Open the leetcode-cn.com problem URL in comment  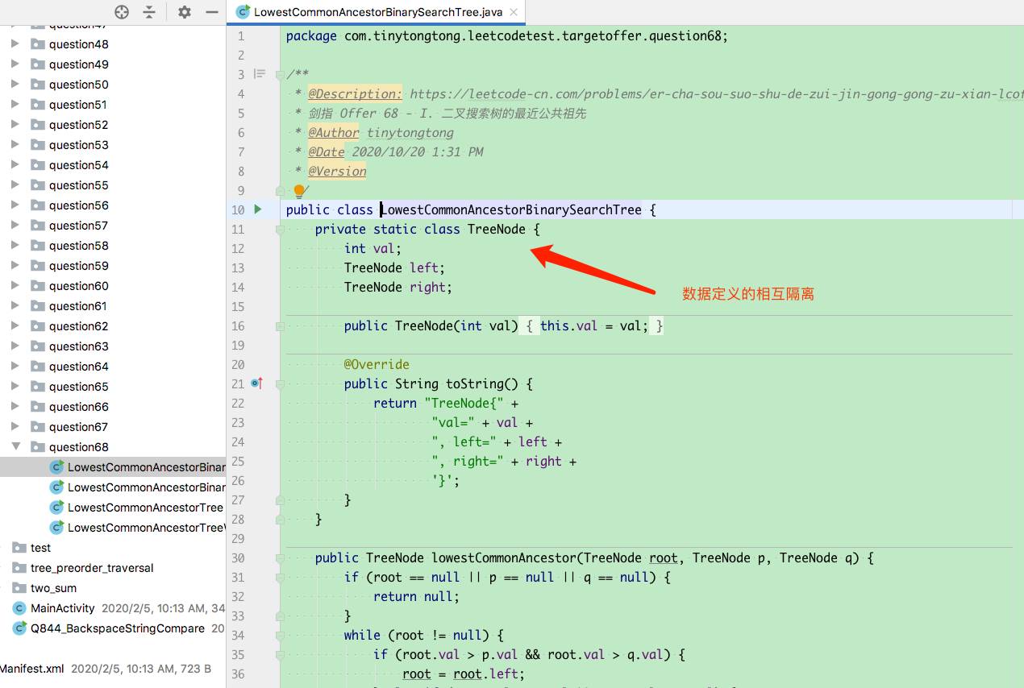tap(717, 93)
